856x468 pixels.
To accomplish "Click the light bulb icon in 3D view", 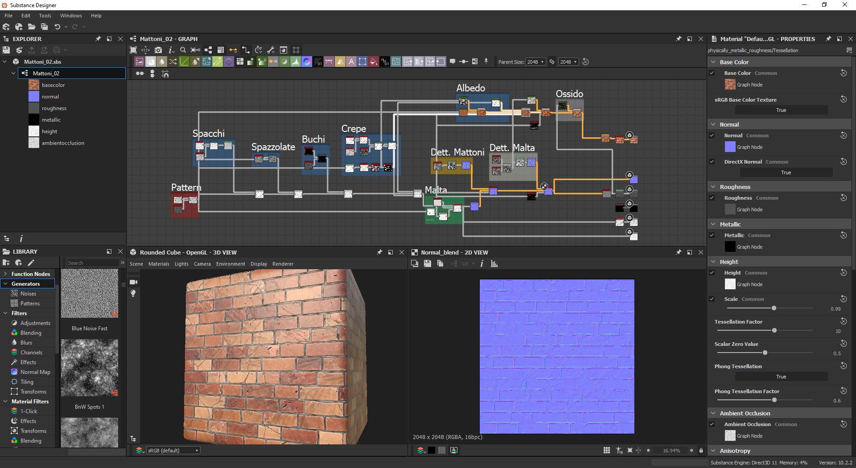I will point(133,293).
